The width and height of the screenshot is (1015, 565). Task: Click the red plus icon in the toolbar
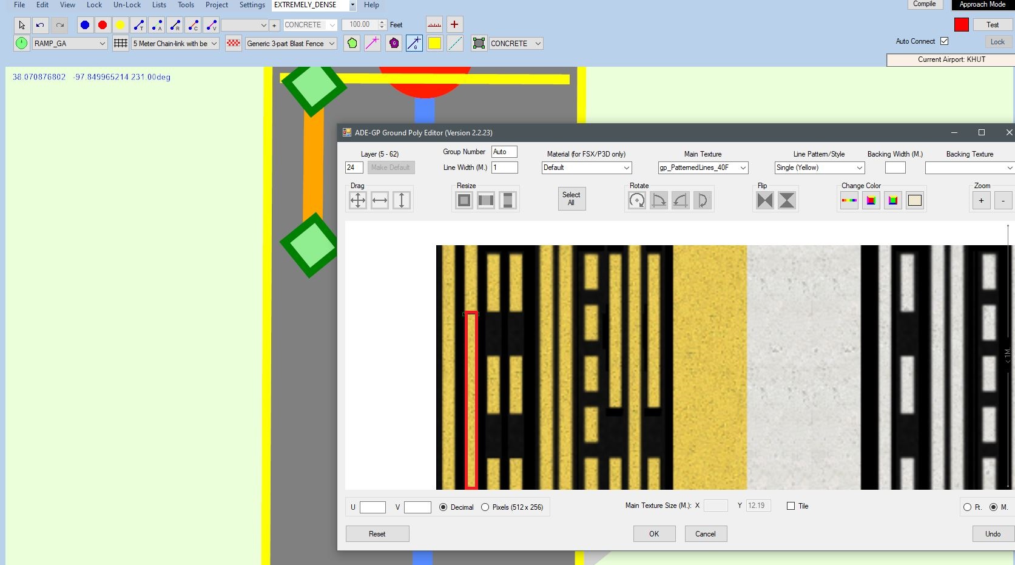point(454,24)
